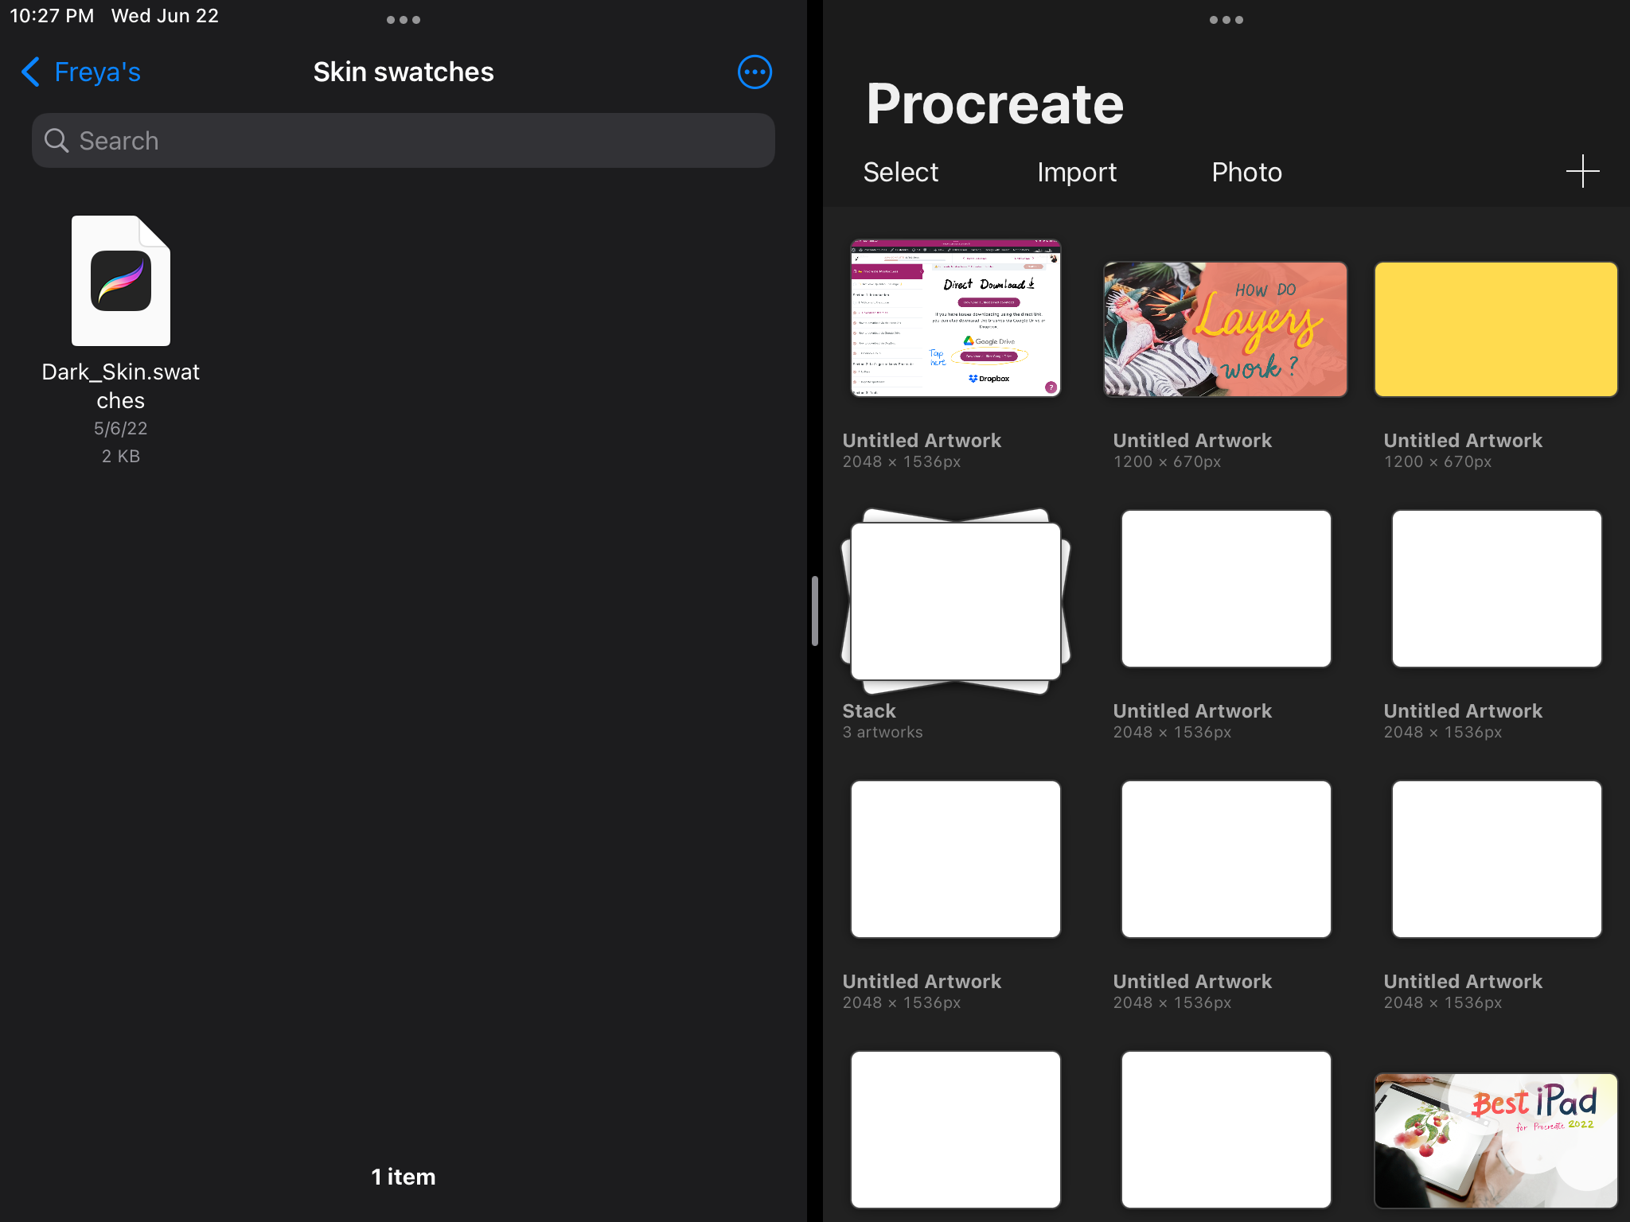Tap the Stack title label
Image resolution: width=1630 pixels, height=1222 pixels.
[x=869, y=711]
